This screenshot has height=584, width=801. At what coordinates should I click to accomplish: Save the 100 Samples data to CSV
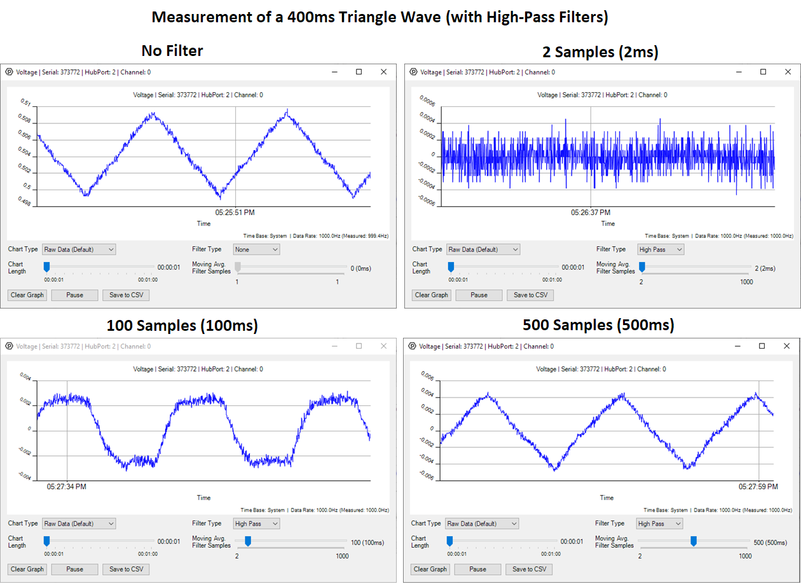click(125, 569)
